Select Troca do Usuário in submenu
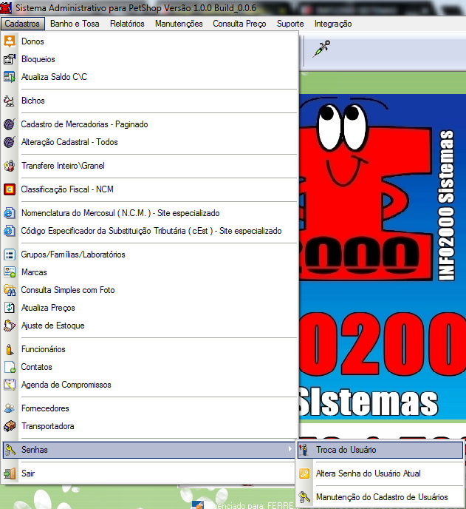The height and width of the screenshot is (509, 466). 380,450
